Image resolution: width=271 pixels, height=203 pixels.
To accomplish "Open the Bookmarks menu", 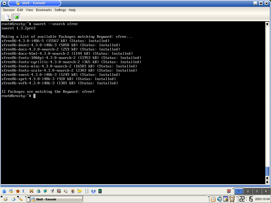I will (x=44, y=10).
